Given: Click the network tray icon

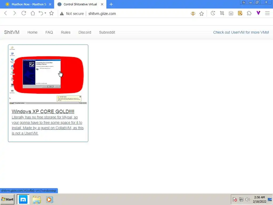Looking at the screenshot, I should tap(241, 199).
